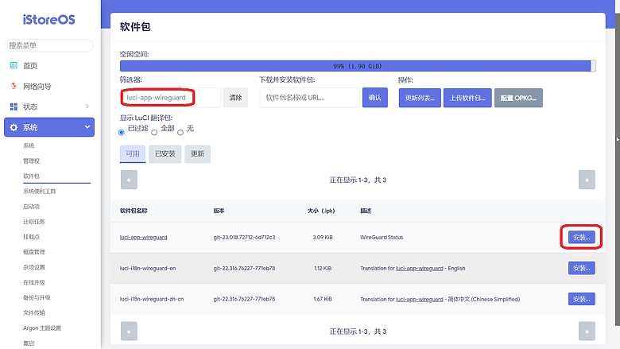Go to previous page at bottom

(x=129, y=332)
